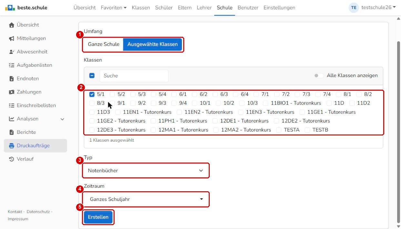Click the Suche class search field

tap(134, 76)
